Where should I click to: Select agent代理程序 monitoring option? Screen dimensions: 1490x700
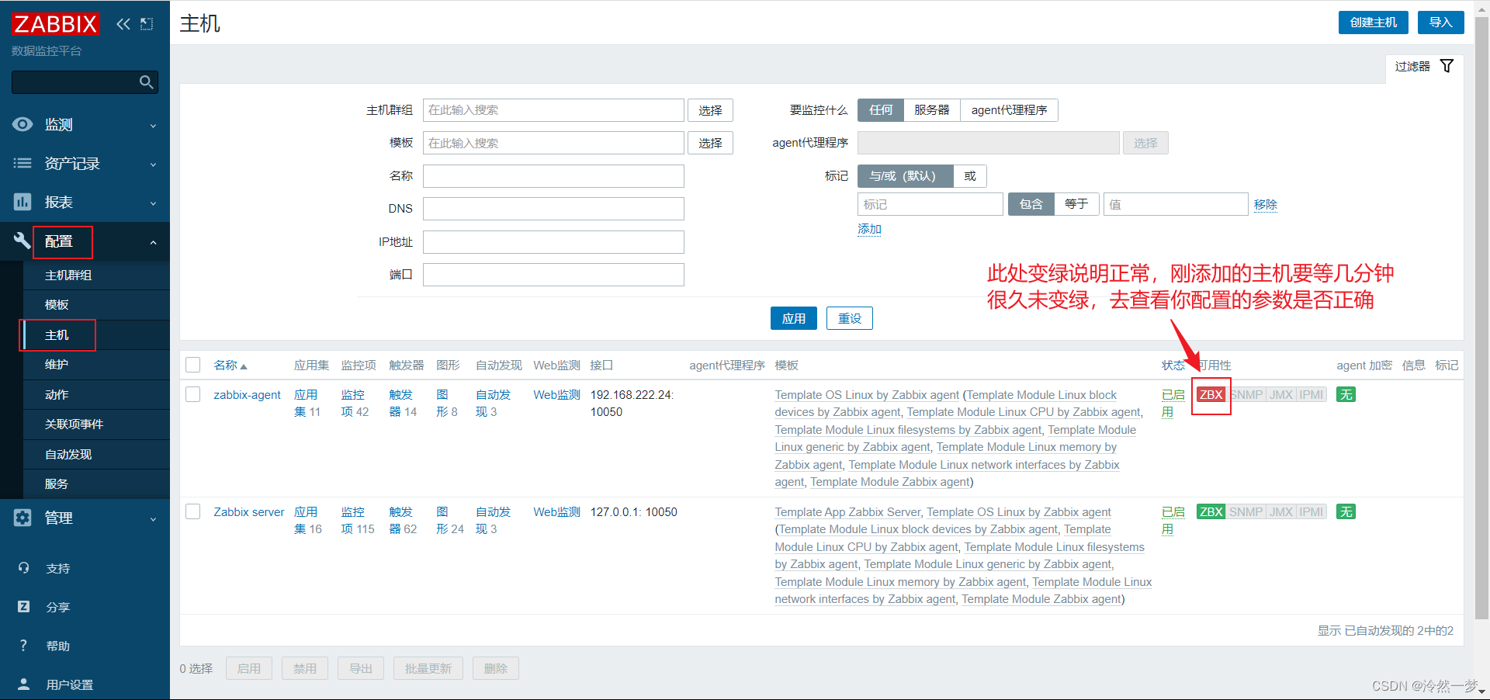pos(1009,110)
